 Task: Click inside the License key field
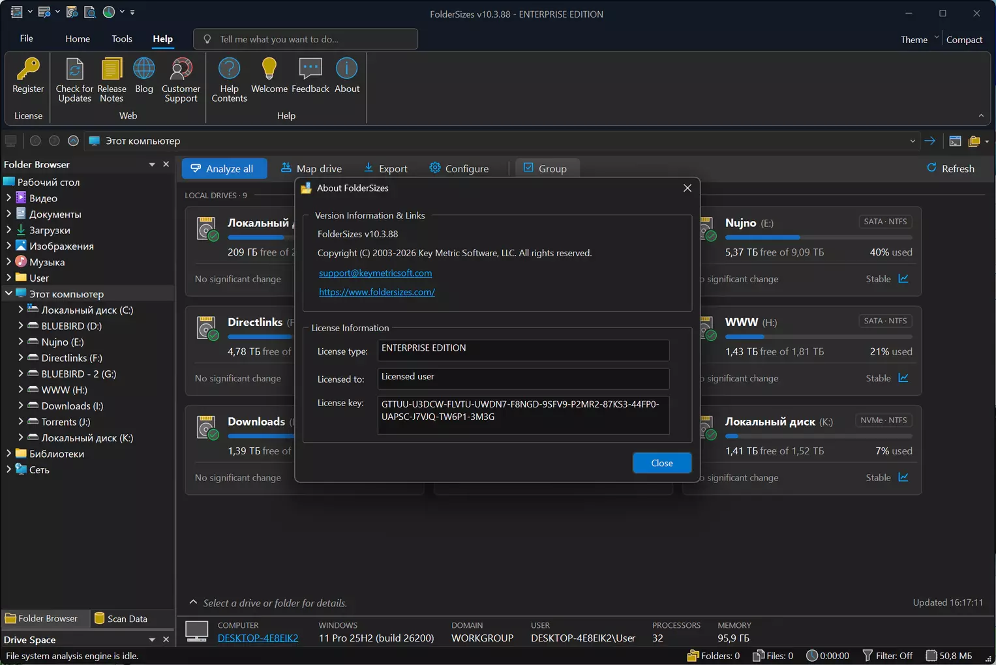(523, 415)
